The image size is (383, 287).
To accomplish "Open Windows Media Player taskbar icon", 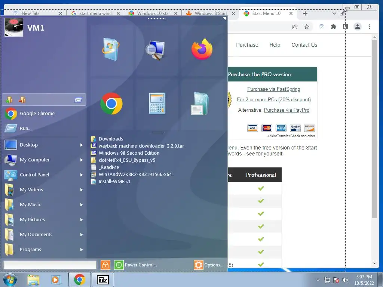I will [x=56, y=280].
